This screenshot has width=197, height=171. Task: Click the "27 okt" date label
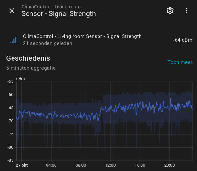(x=22, y=165)
